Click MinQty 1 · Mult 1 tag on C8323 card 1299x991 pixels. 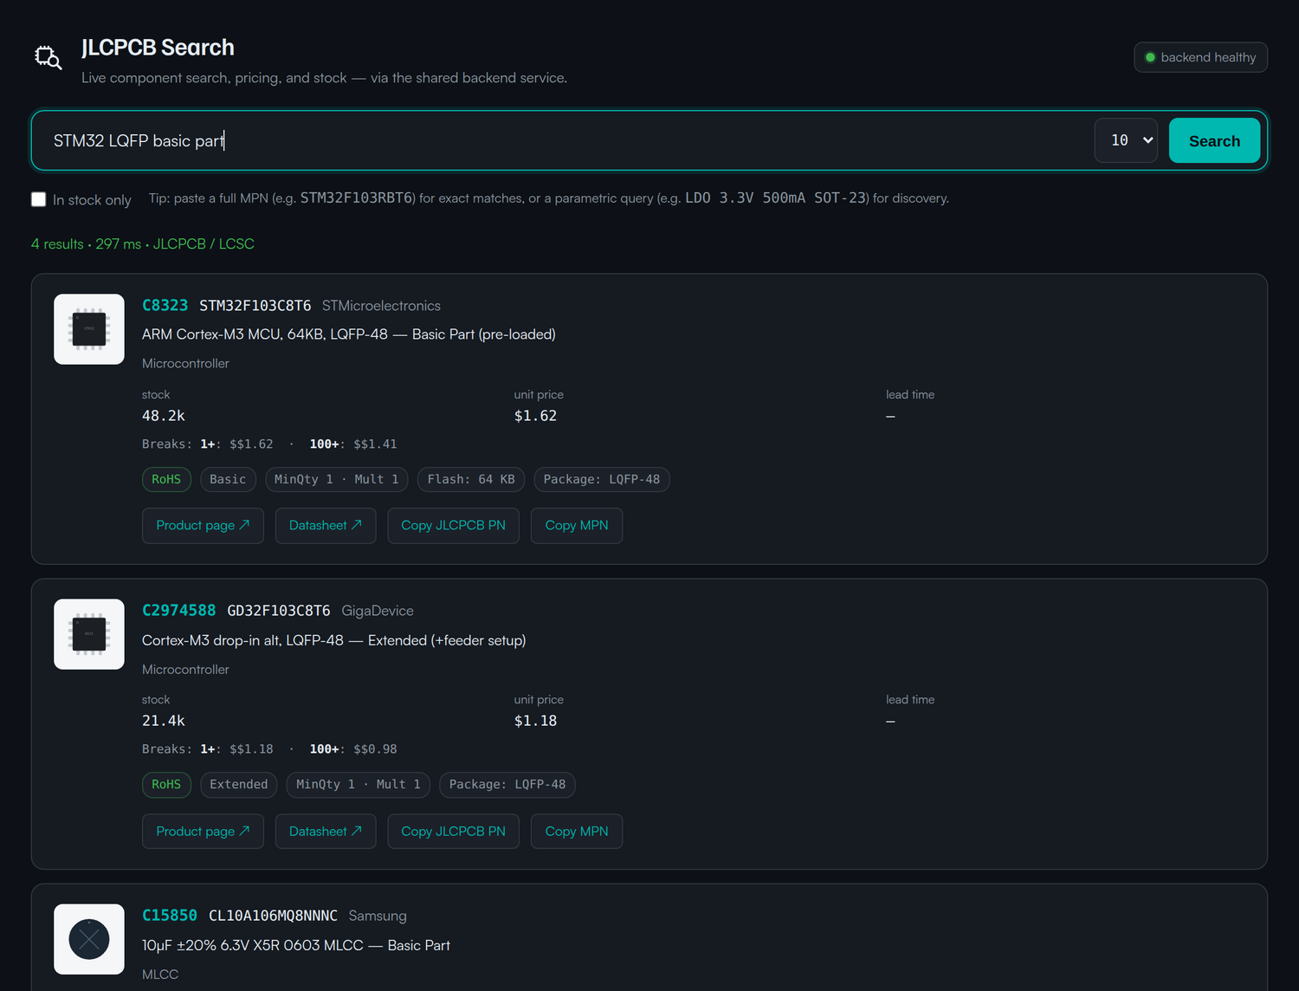337,479
